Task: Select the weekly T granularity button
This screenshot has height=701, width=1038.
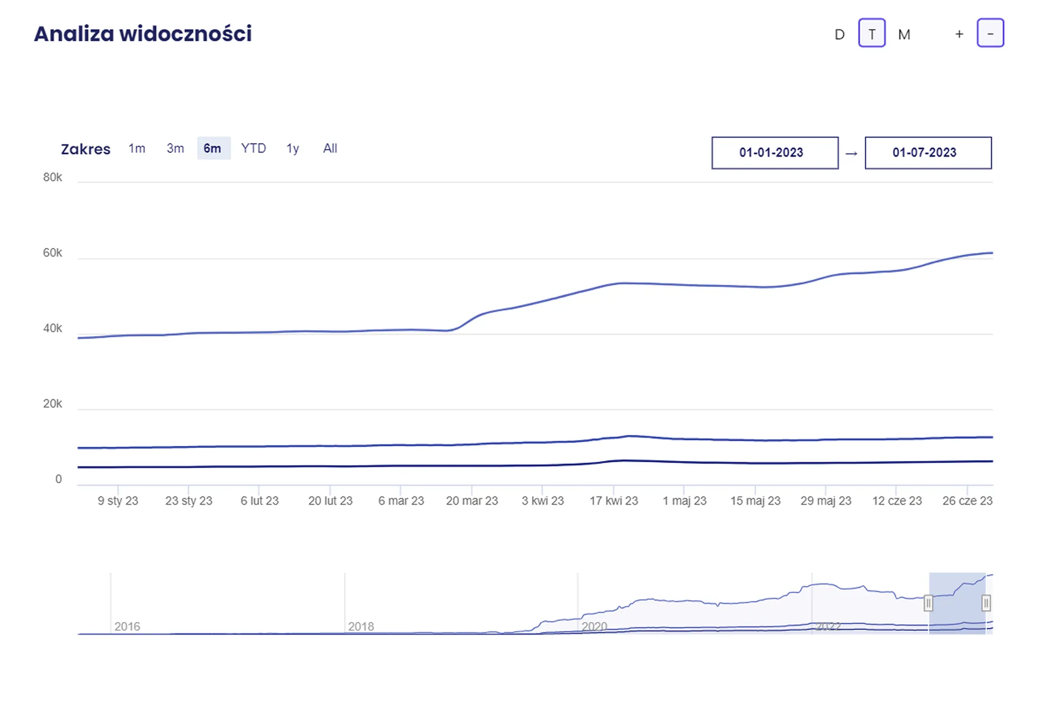Action: click(872, 33)
